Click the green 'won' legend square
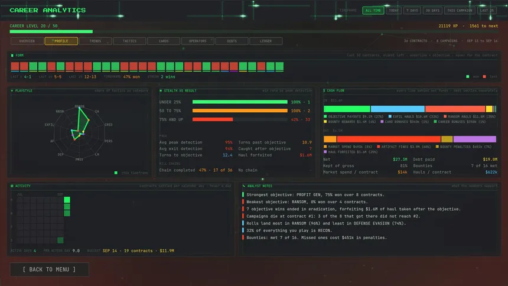Image resolution: width=508 pixels, height=286 pixels. (x=467, y=77)
